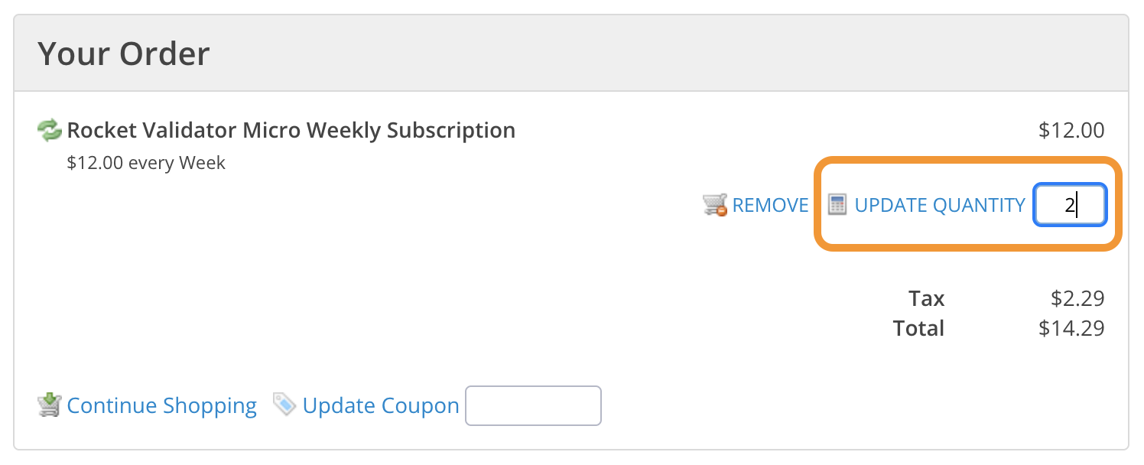Select the UPDATE QUANTITY link
The width and height of the screenshot is (1144, 465).
[x=940, y=205]
